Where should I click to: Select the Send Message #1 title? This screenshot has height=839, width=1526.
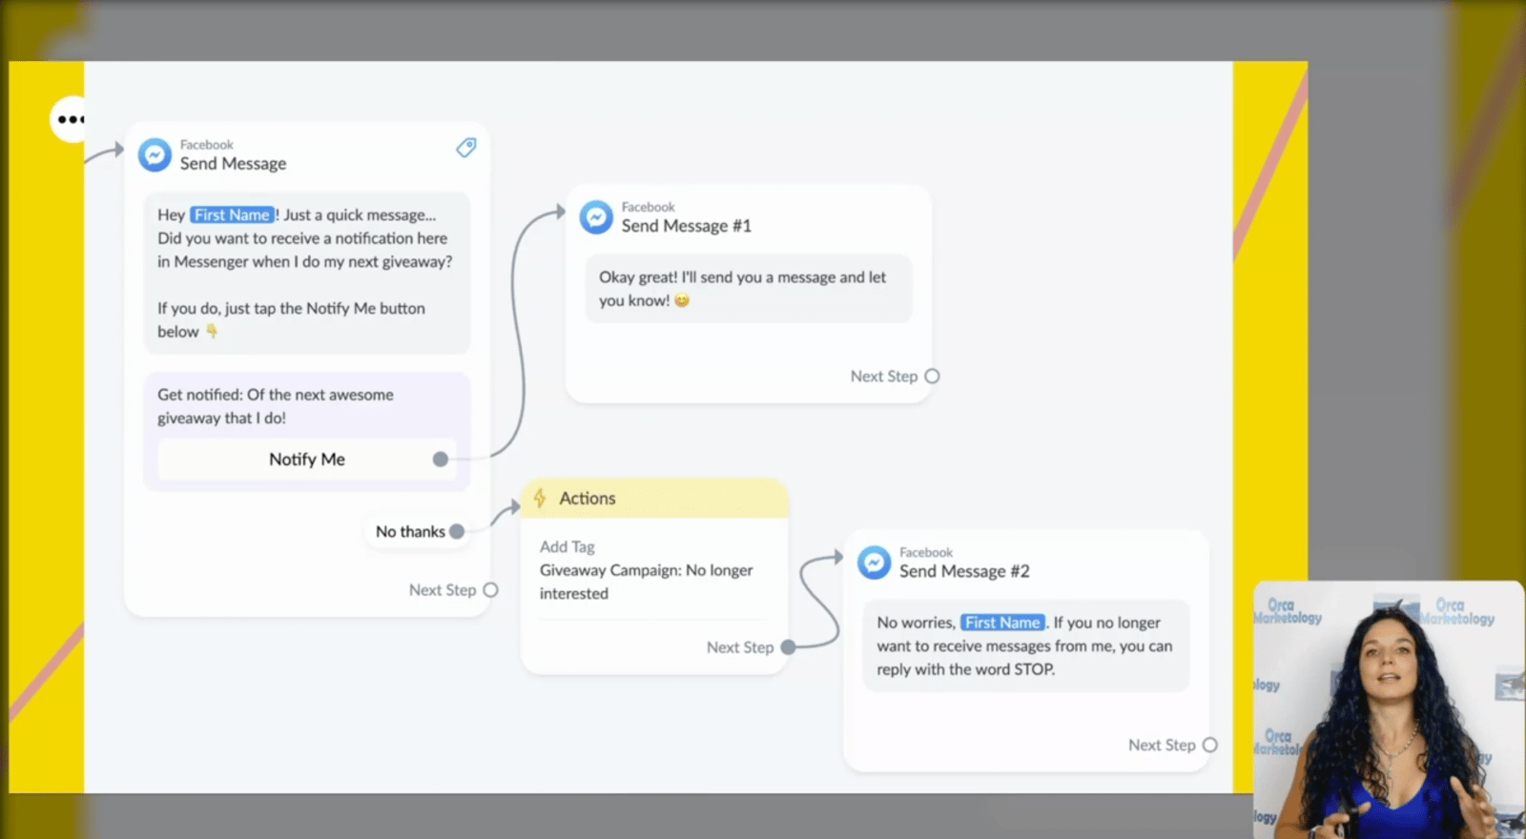pyautogui.click(x=687, y=226)
